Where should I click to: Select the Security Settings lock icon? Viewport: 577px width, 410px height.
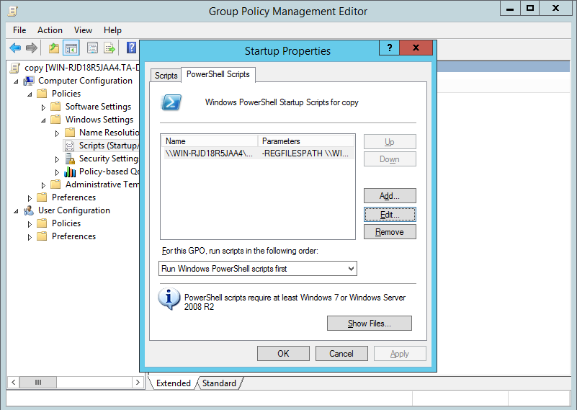click(70, 159)
